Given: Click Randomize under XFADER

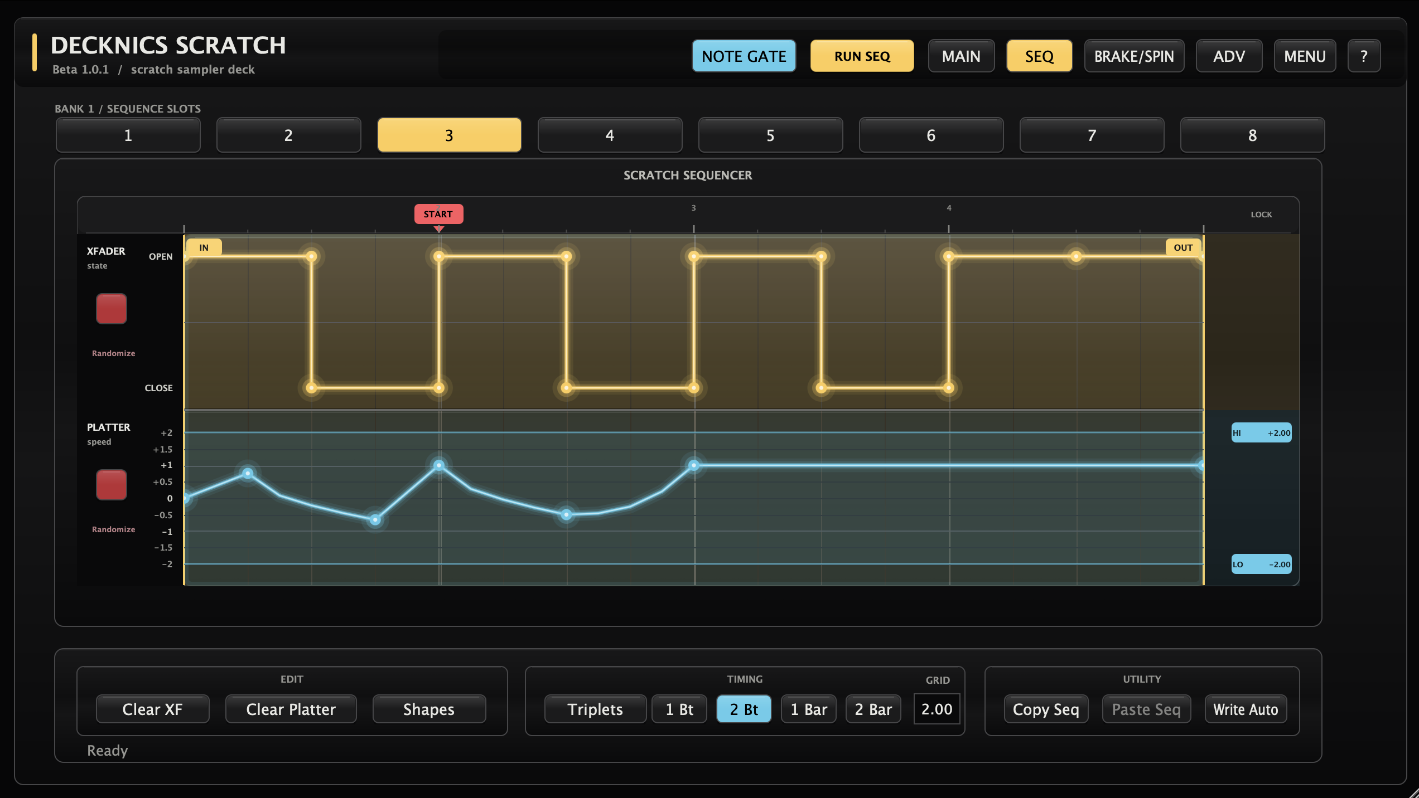Looking at the screenshot, I should (113, 353).
